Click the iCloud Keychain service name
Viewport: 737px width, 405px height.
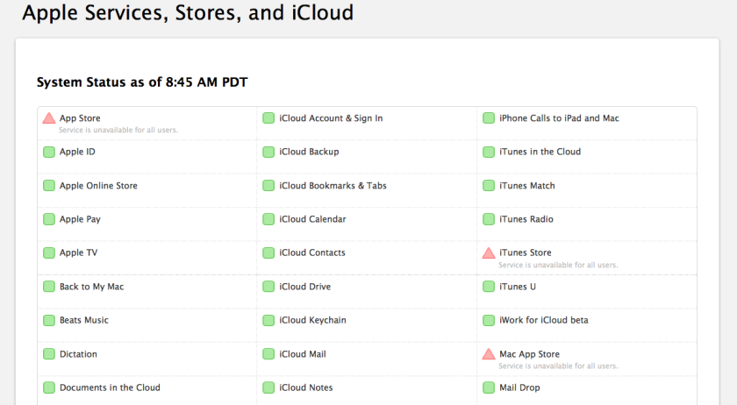point(312,321)
